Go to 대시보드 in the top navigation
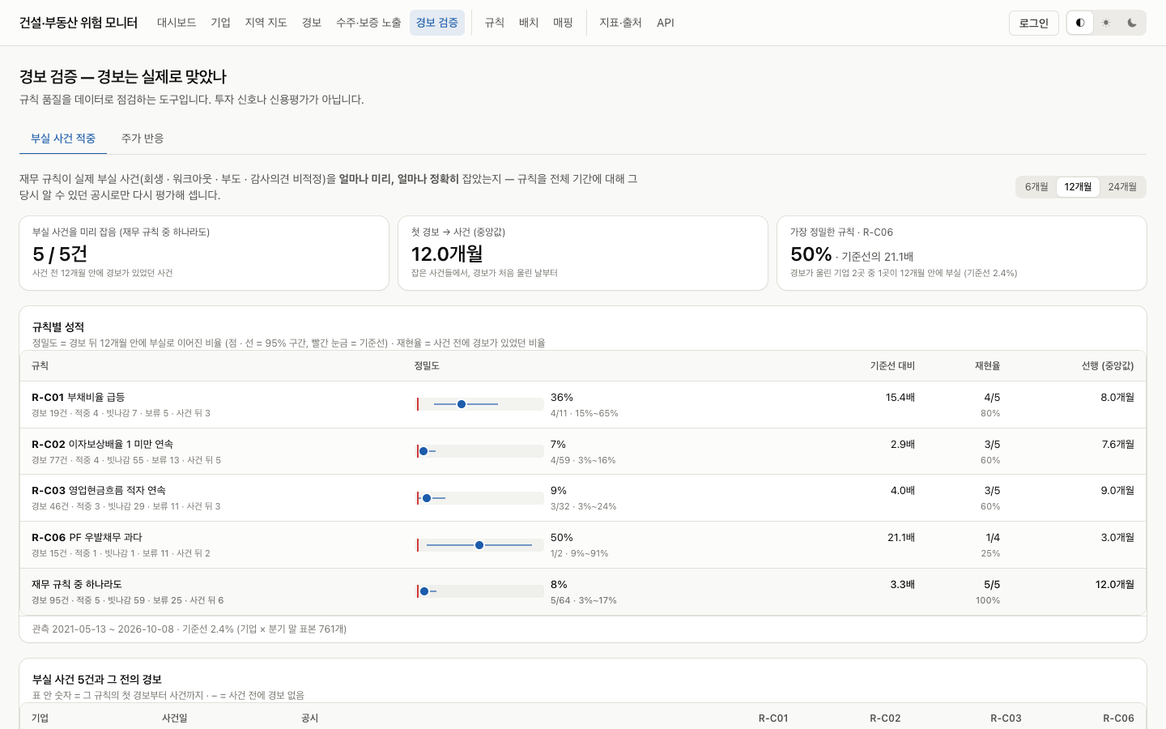 click(177, 23)
